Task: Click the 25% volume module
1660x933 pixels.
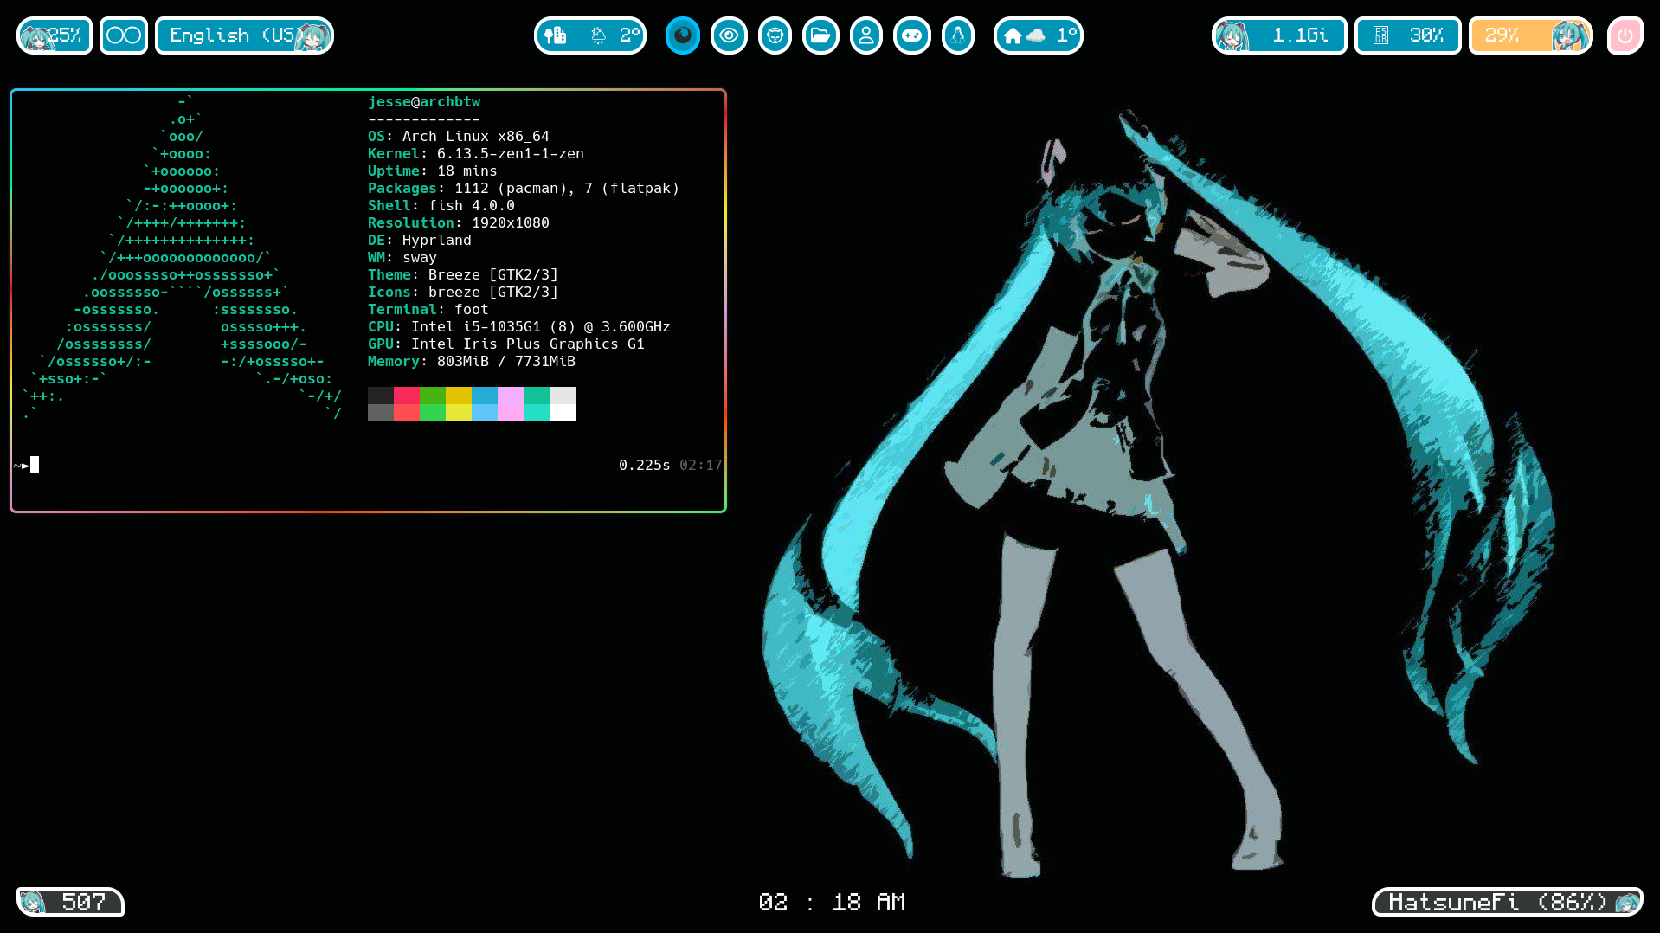Action: point(55,35)
